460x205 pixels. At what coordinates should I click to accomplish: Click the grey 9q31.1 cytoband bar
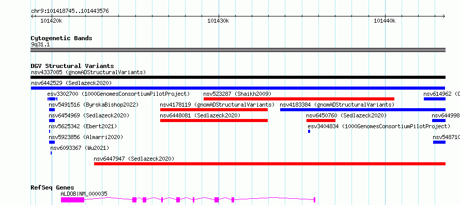pyautogui.click(x=238, y=50)
